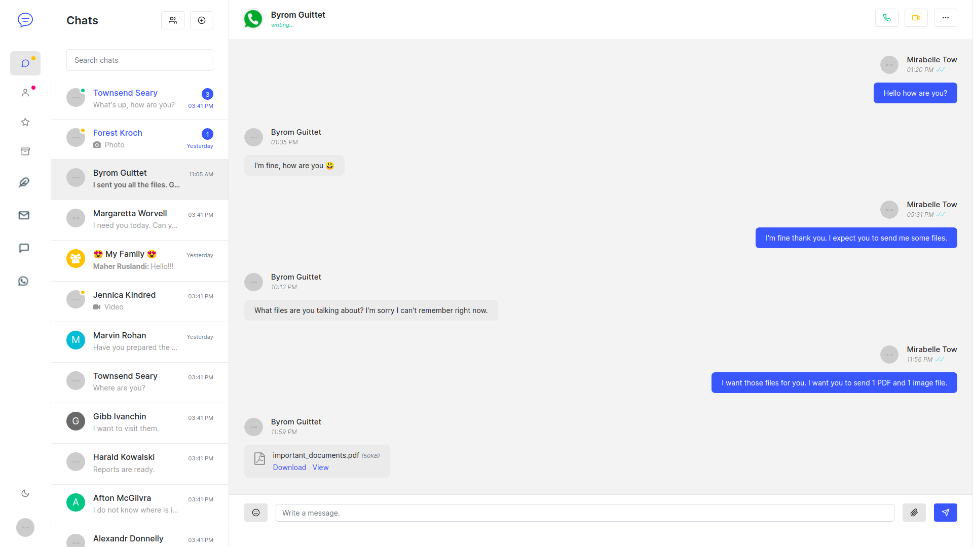Open the Favorites star in sidebar

click(x=25, y=122)
